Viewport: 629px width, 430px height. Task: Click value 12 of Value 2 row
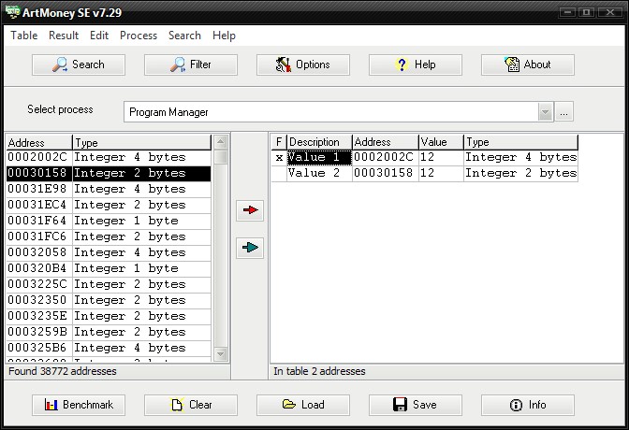(x=441, y=174)
